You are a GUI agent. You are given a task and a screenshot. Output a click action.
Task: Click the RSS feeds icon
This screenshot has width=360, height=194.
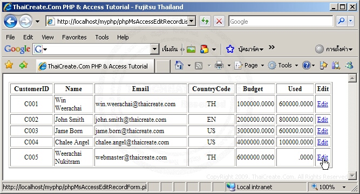pos(199,66)
